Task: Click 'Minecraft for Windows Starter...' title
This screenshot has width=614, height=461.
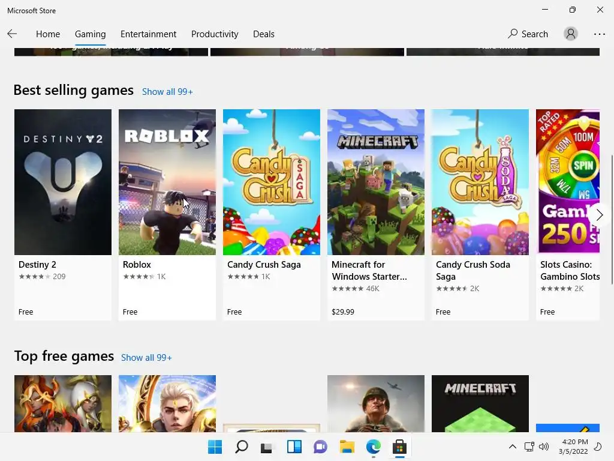Action: coord(369,271)
